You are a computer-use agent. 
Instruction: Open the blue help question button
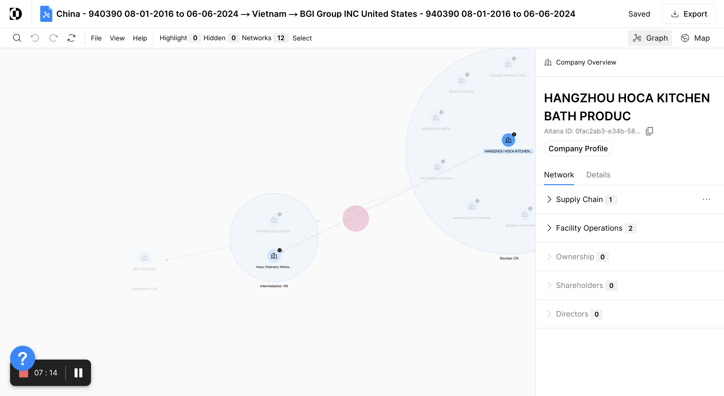pyautogui.click(x=22, y=358)
